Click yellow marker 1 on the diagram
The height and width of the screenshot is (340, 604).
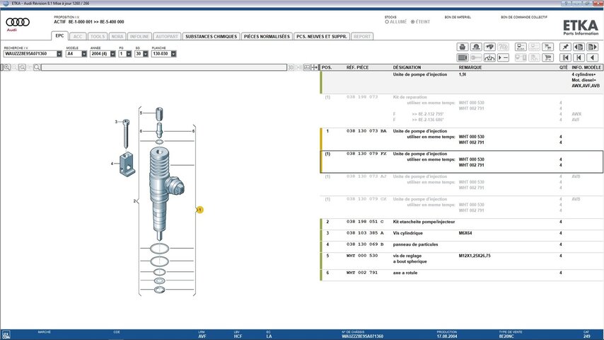click(x=199, y=210)
